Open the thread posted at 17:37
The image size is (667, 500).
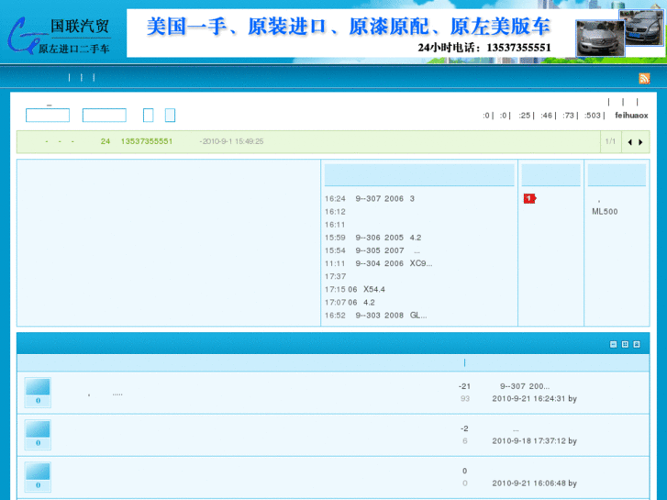335,276
